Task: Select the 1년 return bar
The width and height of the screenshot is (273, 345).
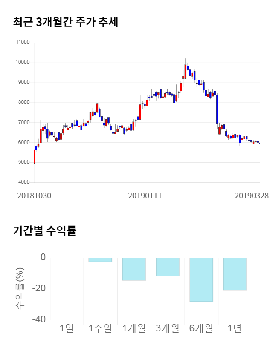Action: [235, 274]
